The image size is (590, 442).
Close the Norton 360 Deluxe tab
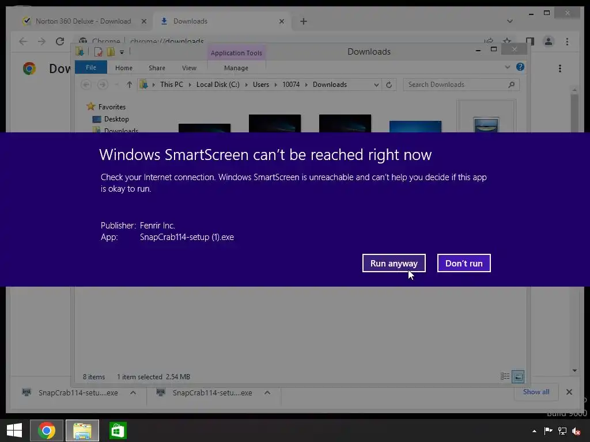pos(143,21)
